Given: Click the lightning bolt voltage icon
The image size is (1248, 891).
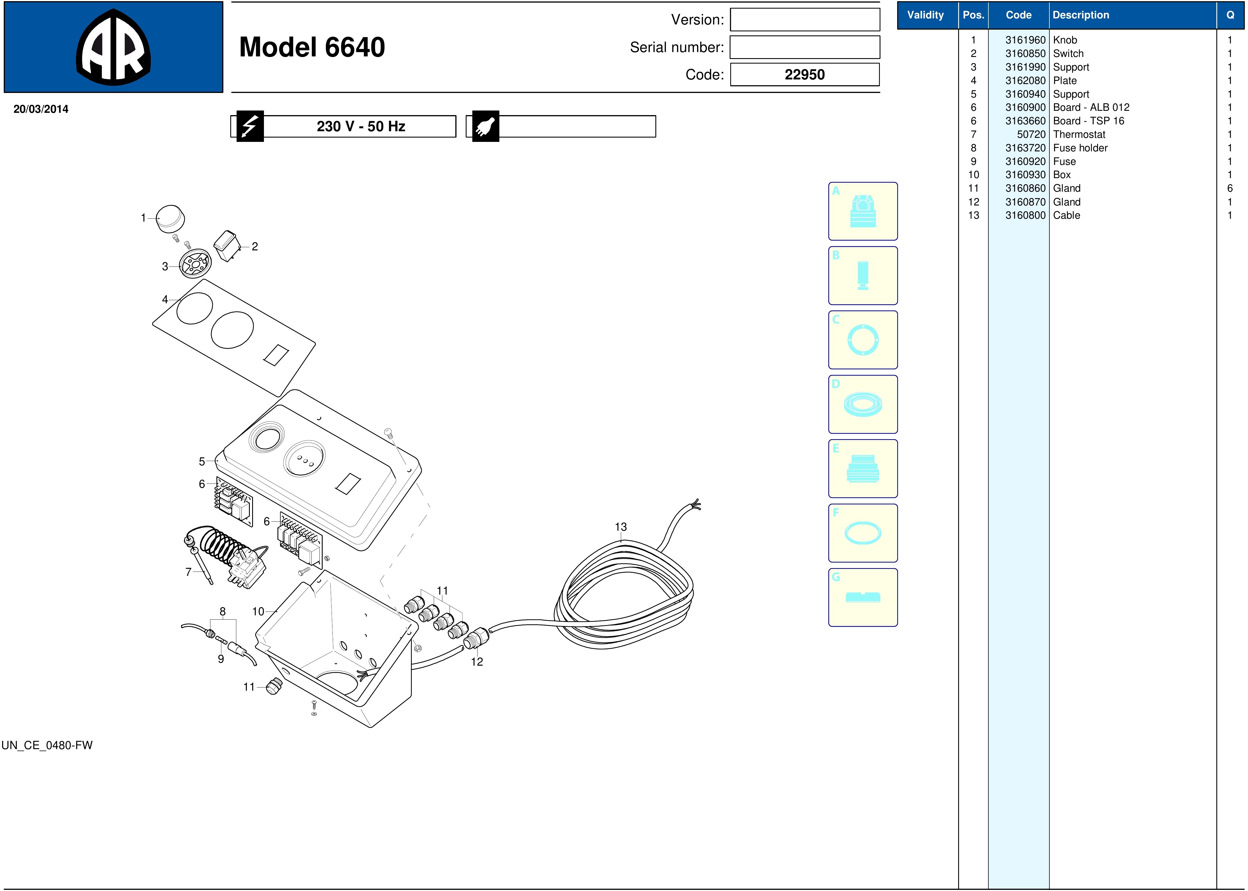Looking at the screenshot, I should 250,126.
